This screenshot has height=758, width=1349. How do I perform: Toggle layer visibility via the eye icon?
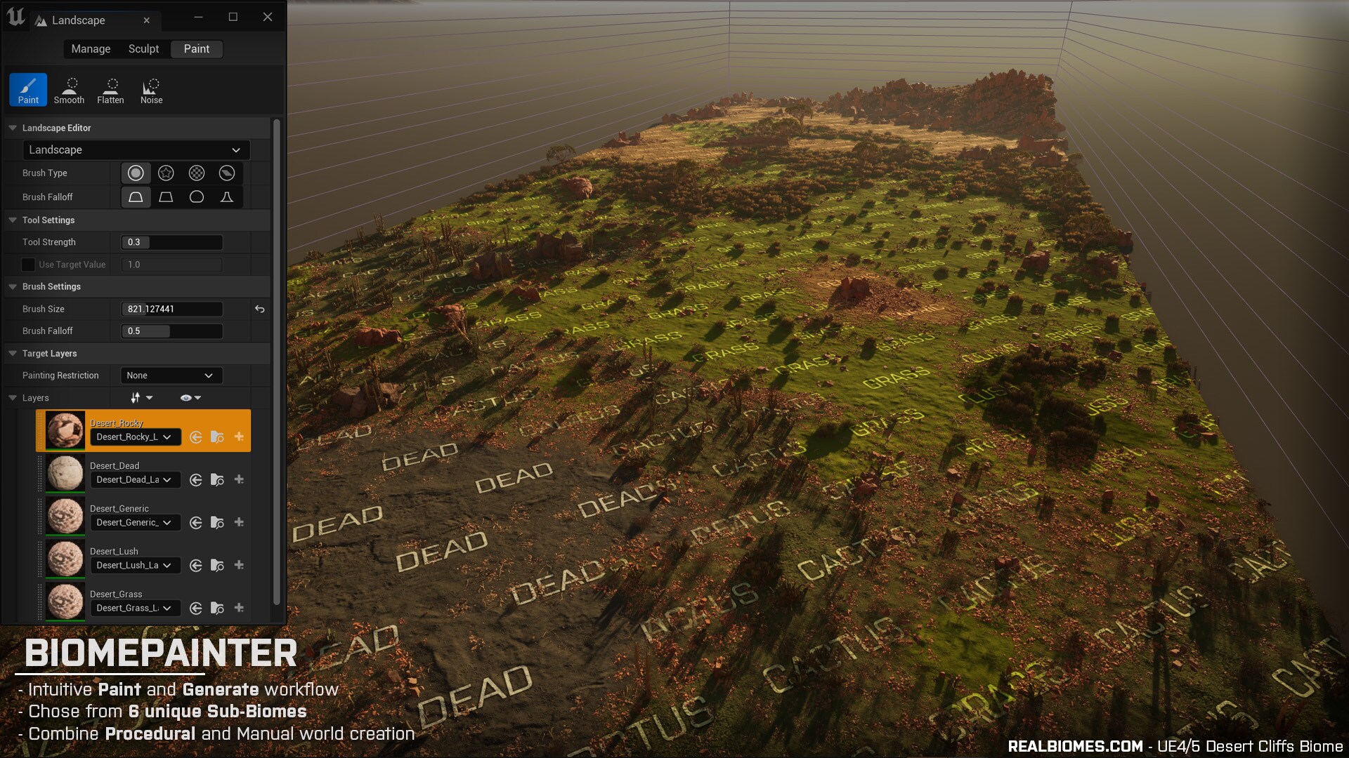186,397
